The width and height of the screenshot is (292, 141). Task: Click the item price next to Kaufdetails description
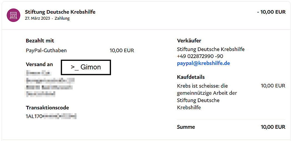(x=273, y=86)
